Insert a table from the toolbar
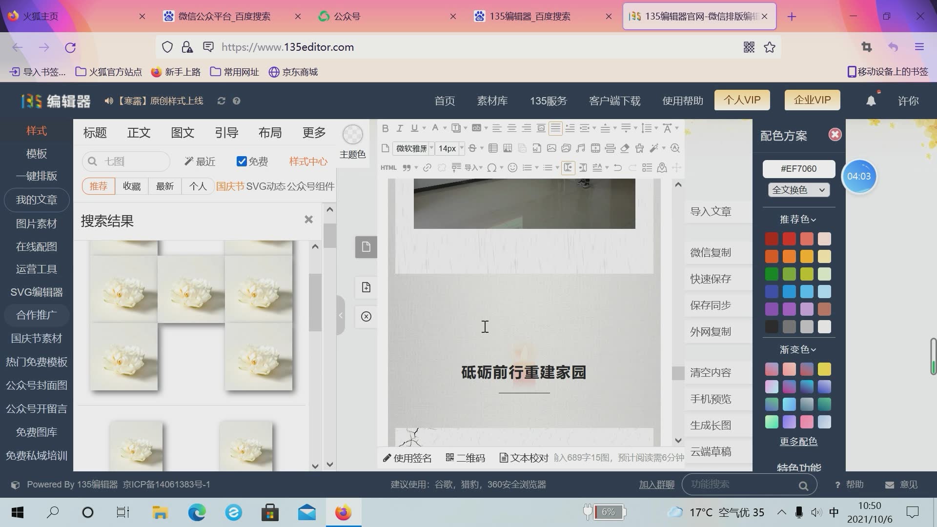 493,148
